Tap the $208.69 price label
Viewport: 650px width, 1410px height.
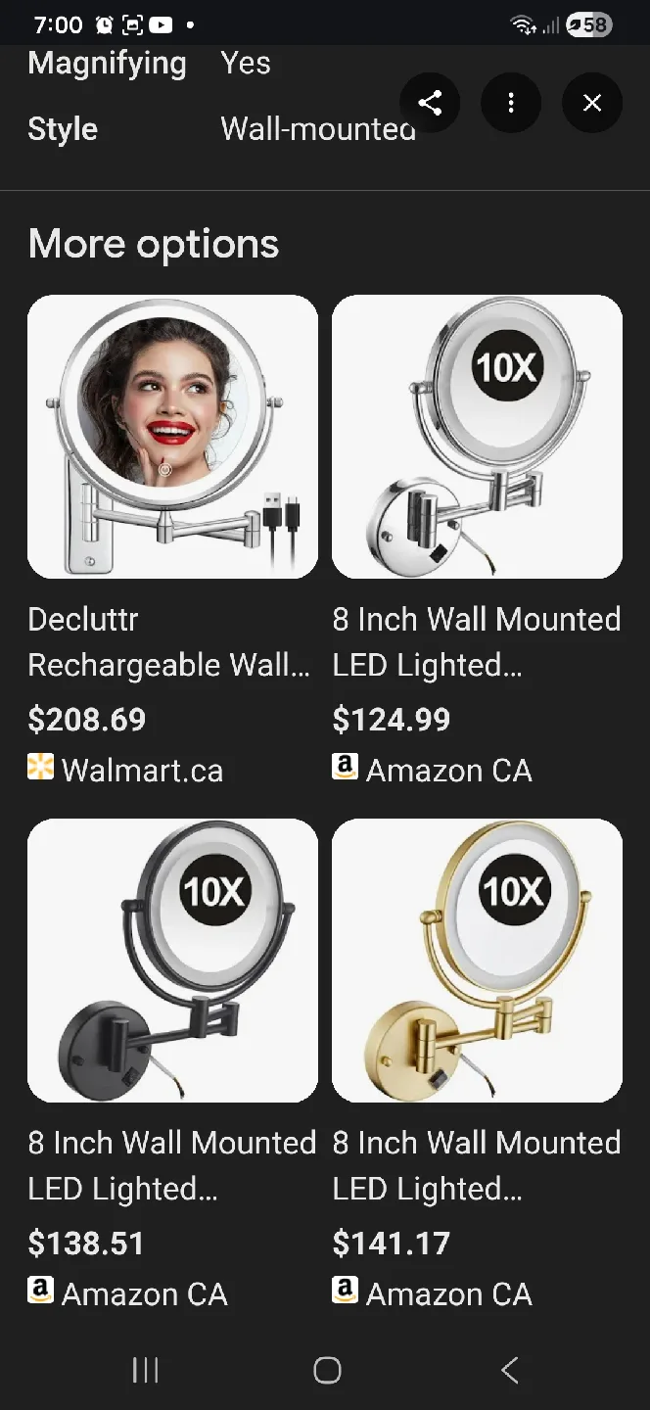87,720
